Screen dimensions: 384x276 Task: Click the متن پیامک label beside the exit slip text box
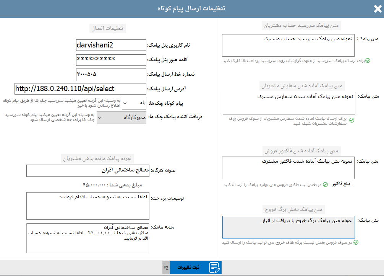368,220
